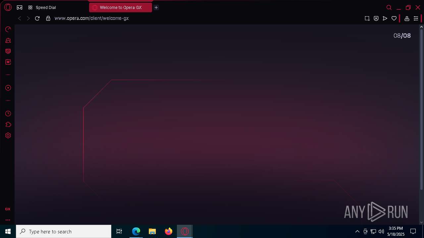
Task: Click the Windows taskbar search box
Action: (x=64, y=231)
